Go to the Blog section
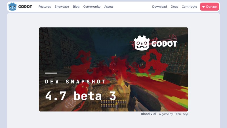 point(76,7)
